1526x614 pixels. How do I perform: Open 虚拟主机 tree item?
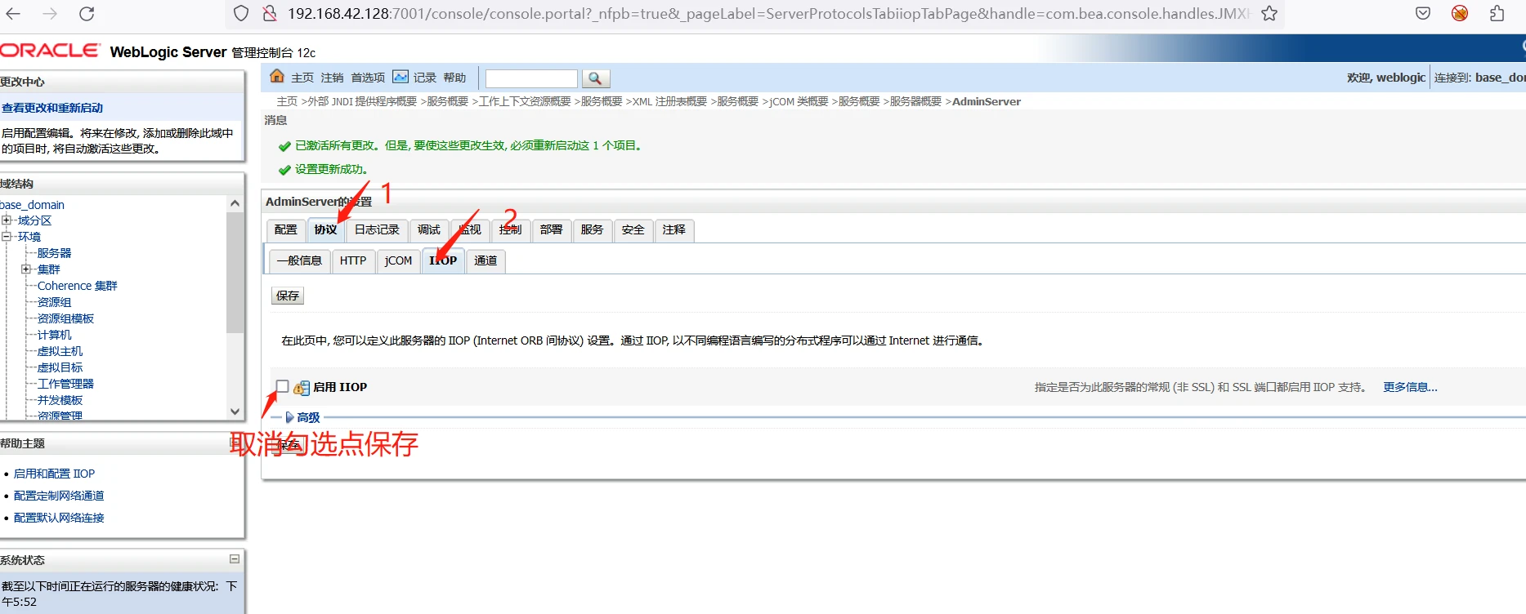[60, 351]
